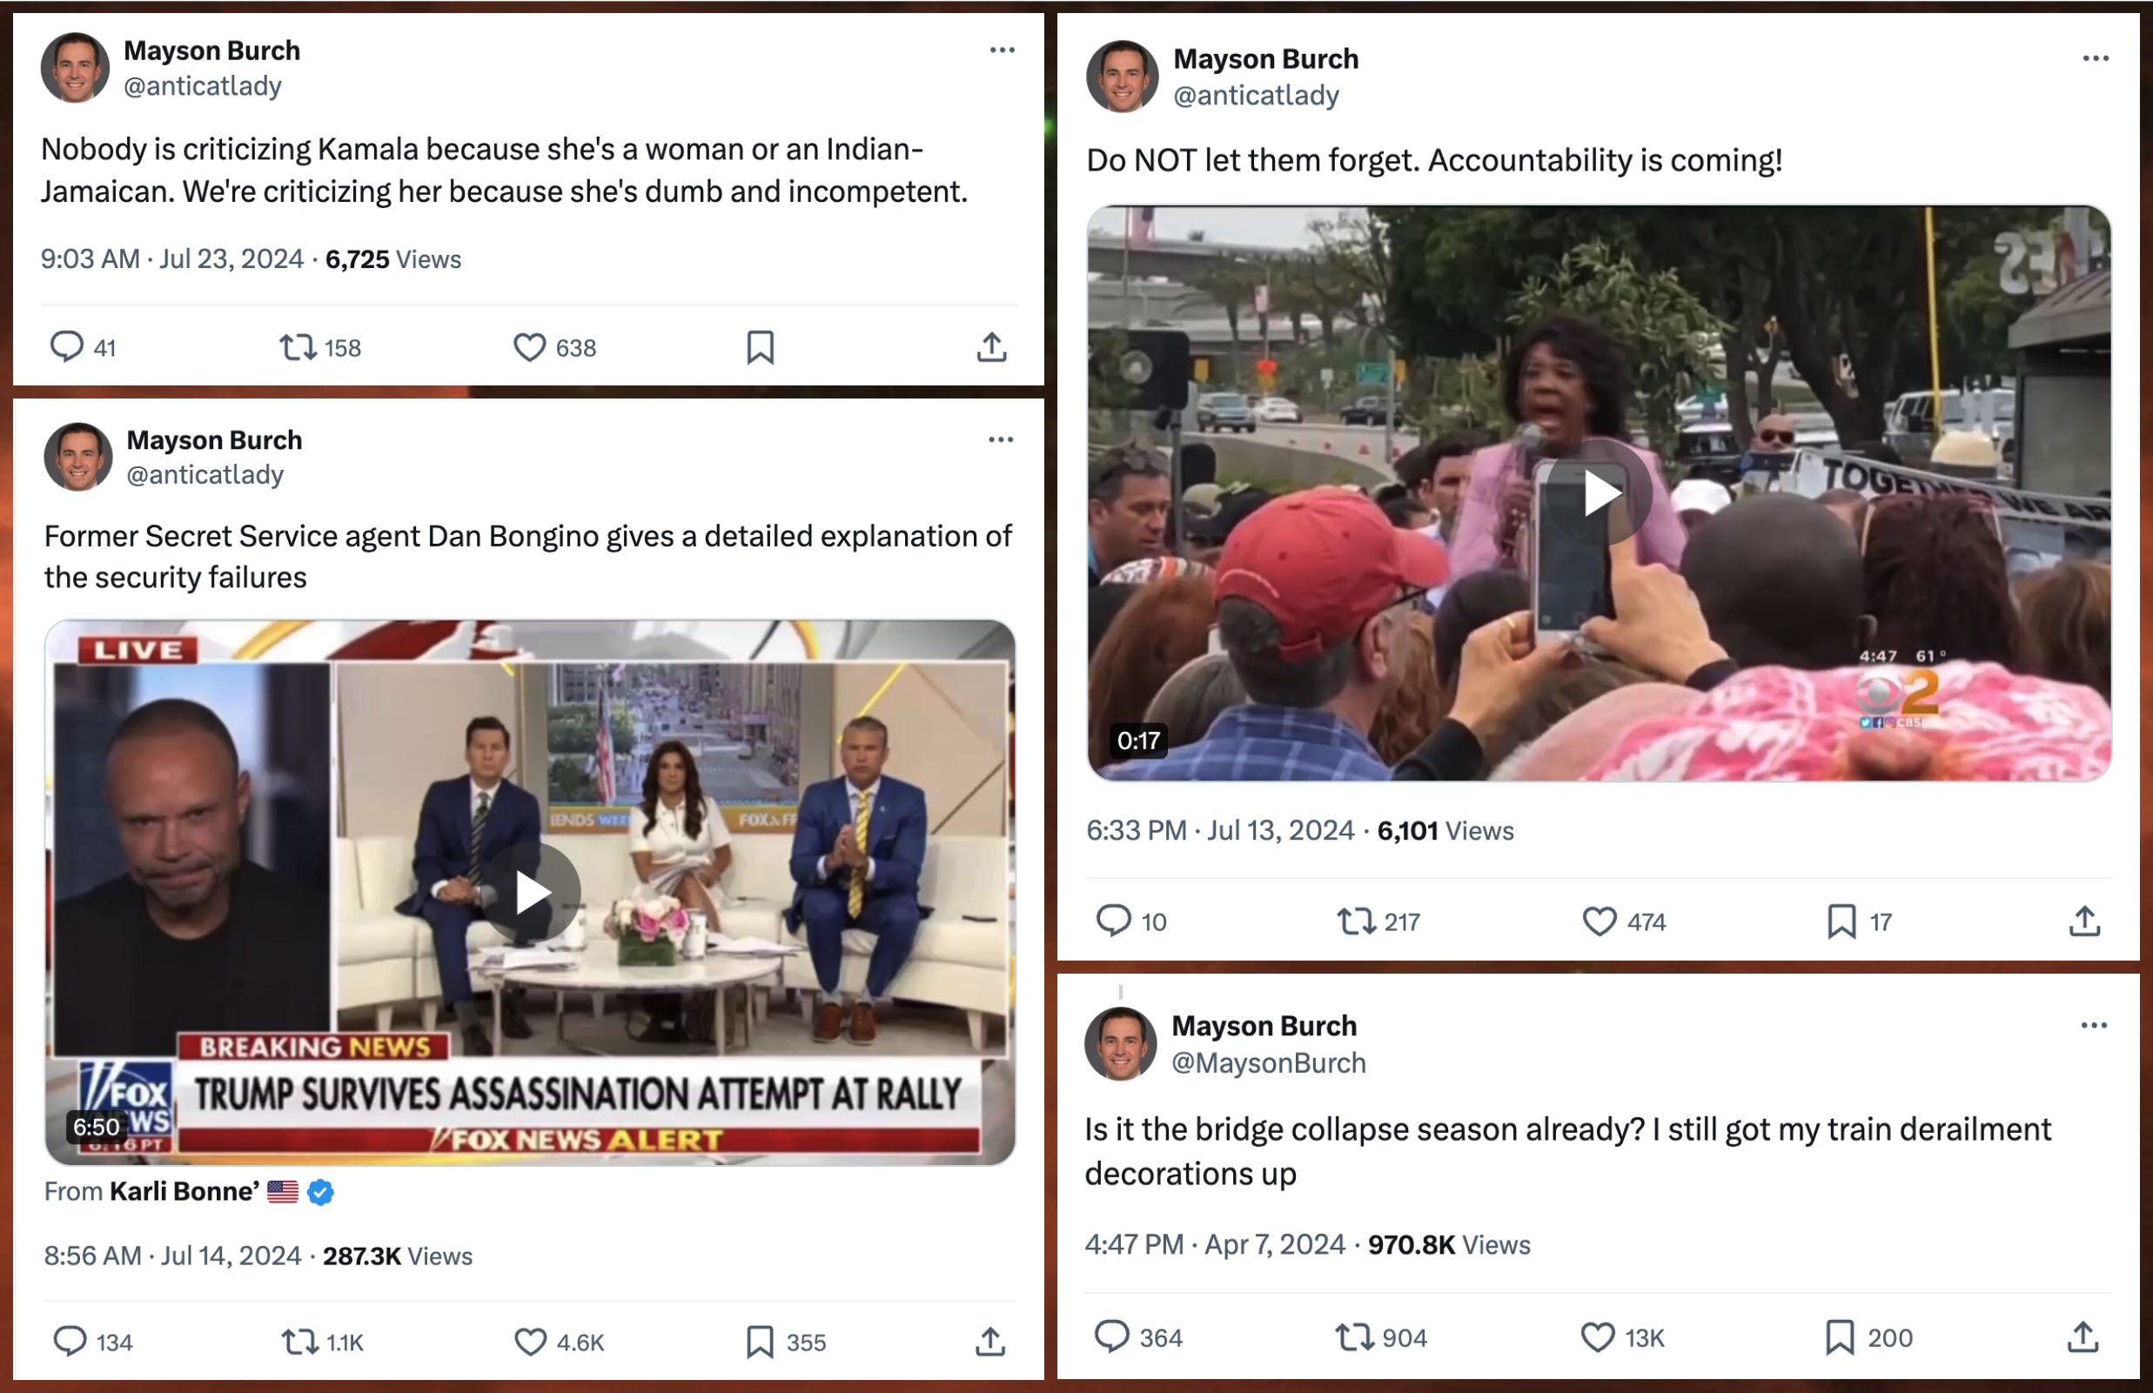Share the Jul 23, 2024 tweet
This screenshot has width=2153, height=1393.
[991, 347]
